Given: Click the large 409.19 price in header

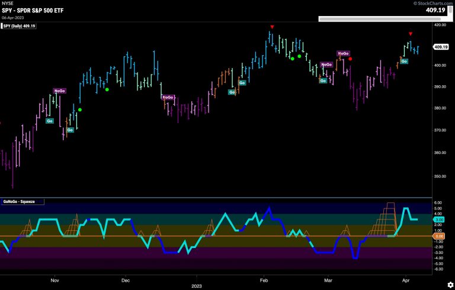Looking at the screenshot, I should click(x=435, y=10).
